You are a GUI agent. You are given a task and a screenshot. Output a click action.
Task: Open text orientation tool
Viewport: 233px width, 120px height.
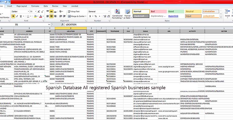(x=60, y=11)
